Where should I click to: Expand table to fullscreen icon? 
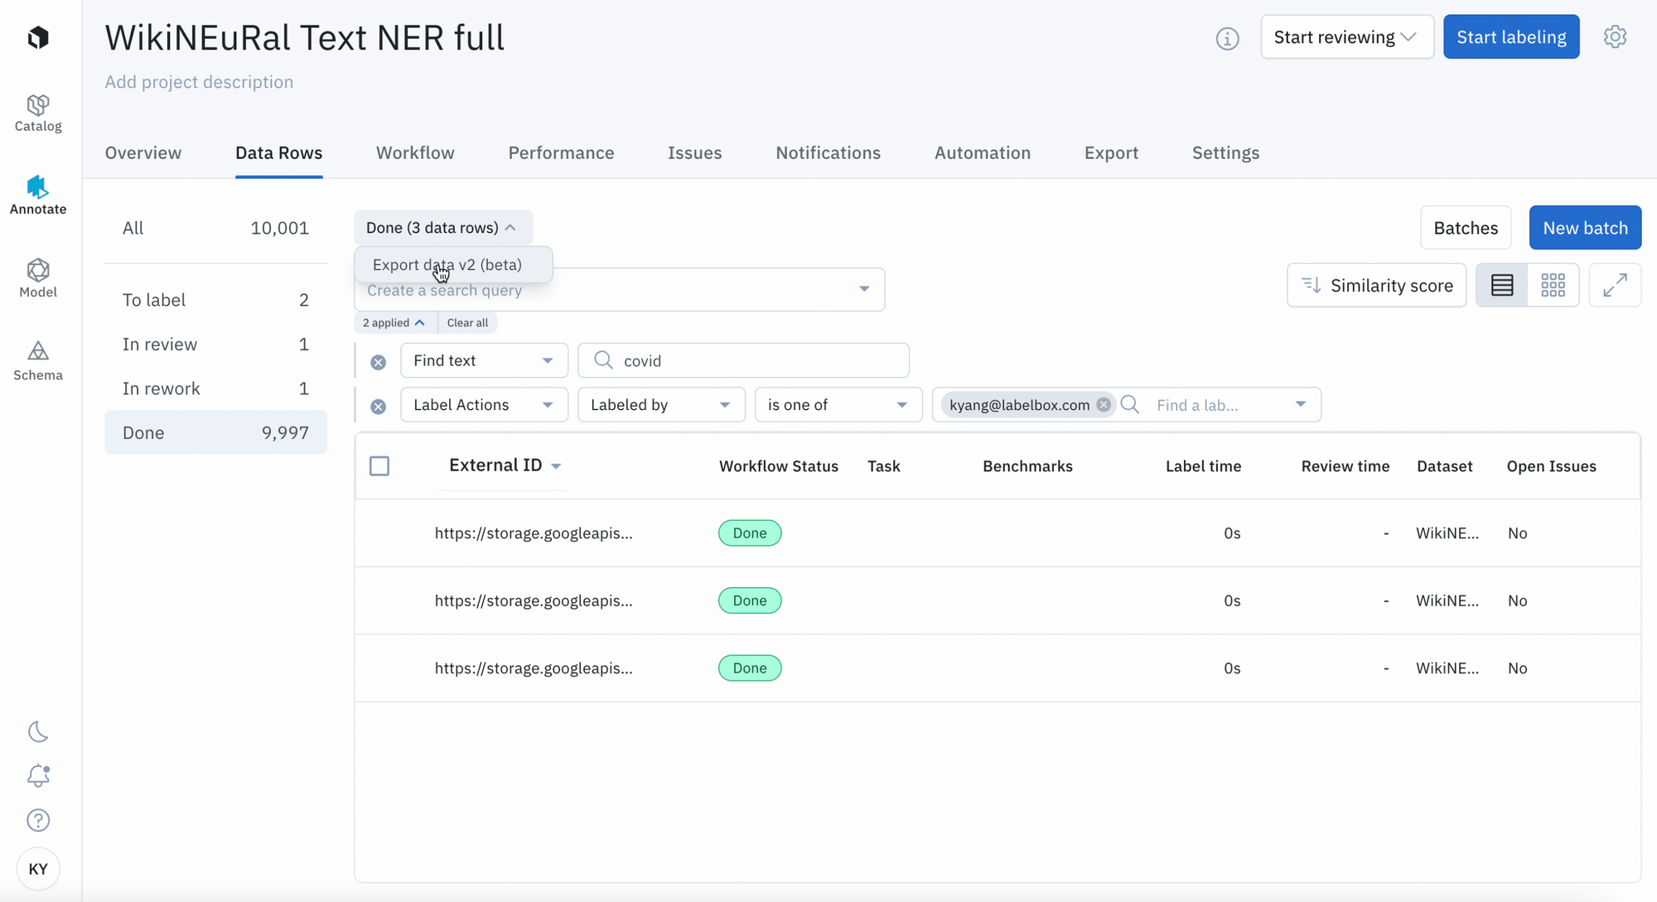coord(1615,286)
